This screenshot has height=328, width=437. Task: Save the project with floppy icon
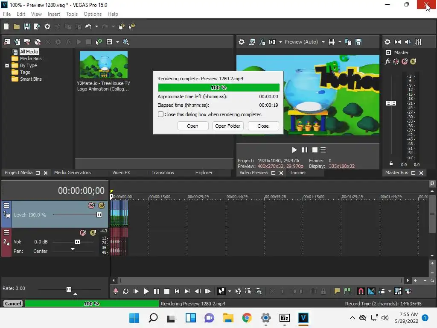click(x=27, y=26)
